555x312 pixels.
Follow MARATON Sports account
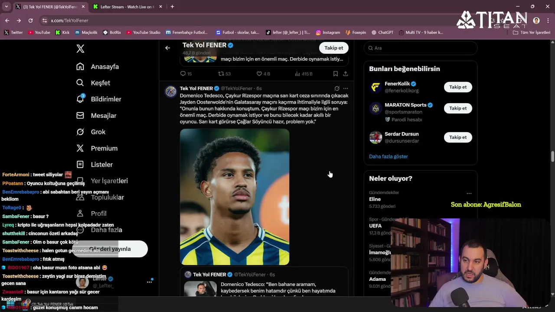pyautogui.click(x=458, y=108)
